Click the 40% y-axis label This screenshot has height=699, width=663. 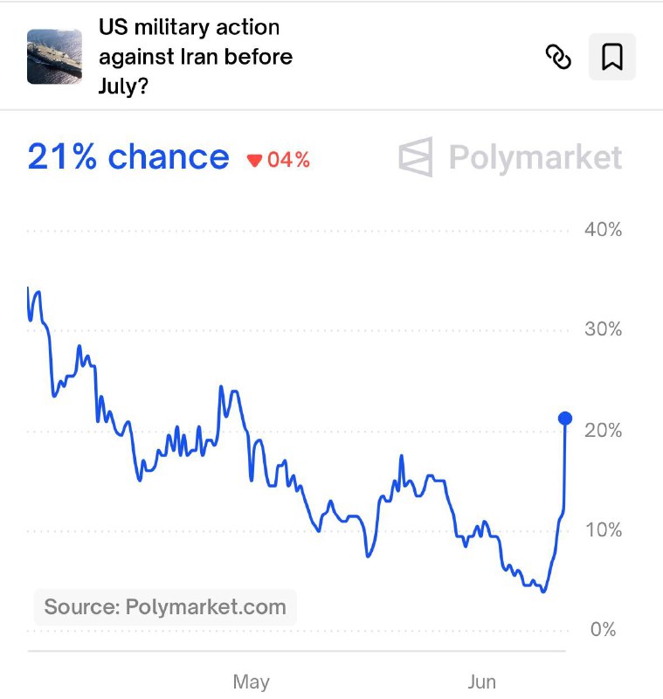pos(603,230)
